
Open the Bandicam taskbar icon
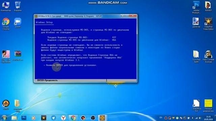pos(83,118)
